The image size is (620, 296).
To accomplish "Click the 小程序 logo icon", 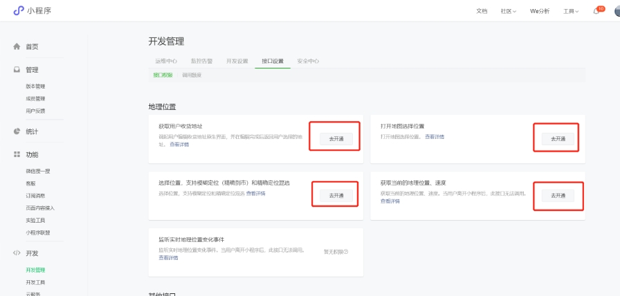I will pos(19,10).
